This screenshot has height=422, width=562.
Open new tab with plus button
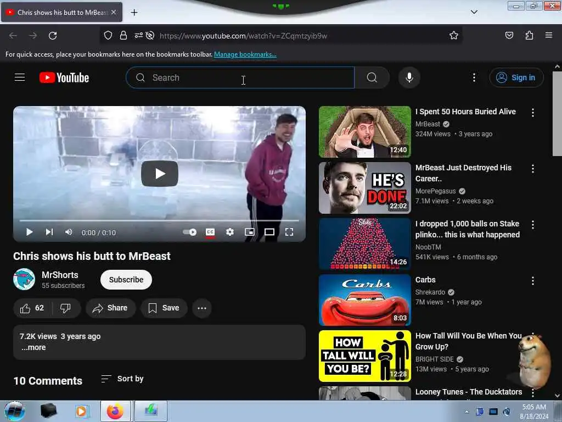(x=134, y=13)
